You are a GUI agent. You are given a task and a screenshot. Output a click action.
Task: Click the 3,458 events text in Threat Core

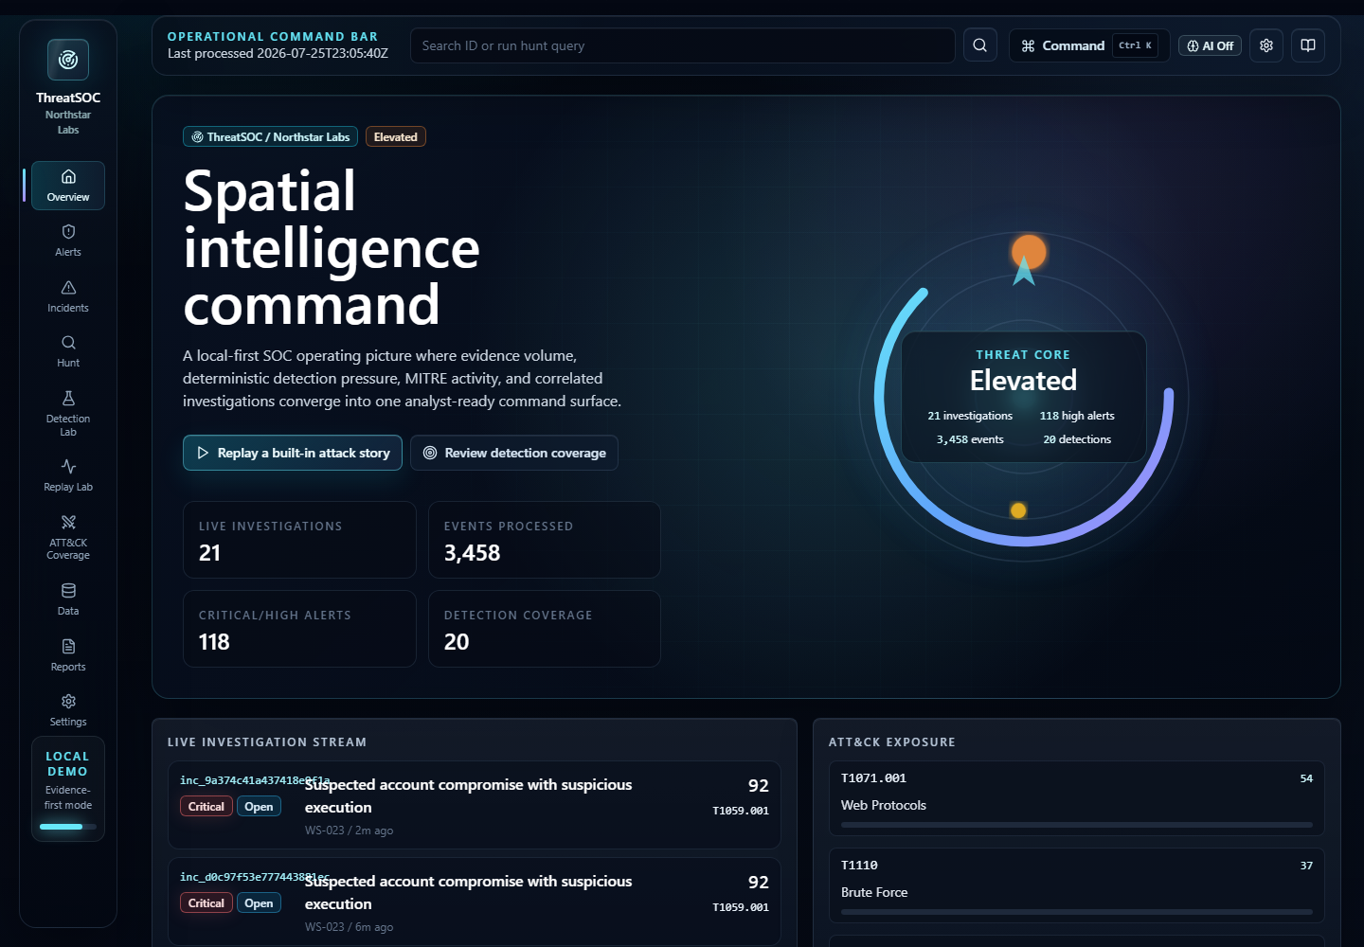point(970,439)
